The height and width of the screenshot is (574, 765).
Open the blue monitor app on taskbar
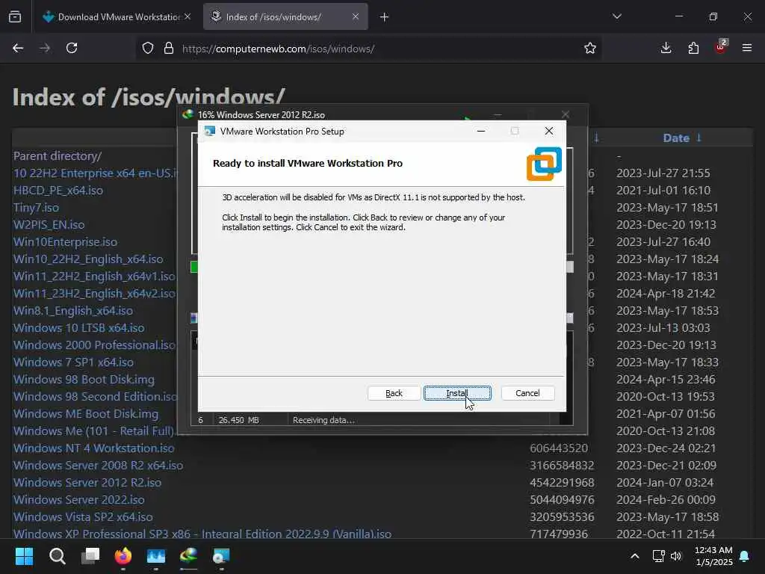[156, 556]
